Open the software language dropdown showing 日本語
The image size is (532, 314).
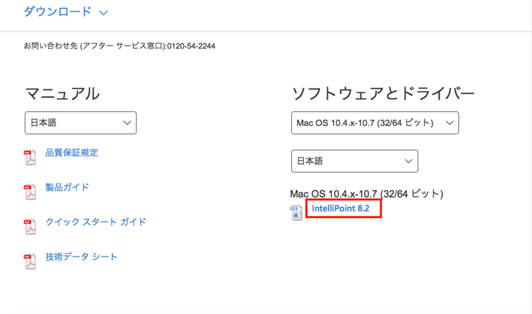click(x=354, y=161)
